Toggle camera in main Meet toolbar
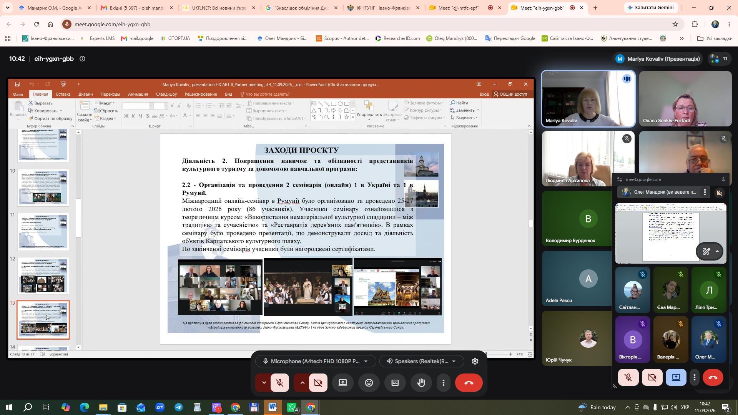This screenshot has width=738, height=415. click(318, 383)
